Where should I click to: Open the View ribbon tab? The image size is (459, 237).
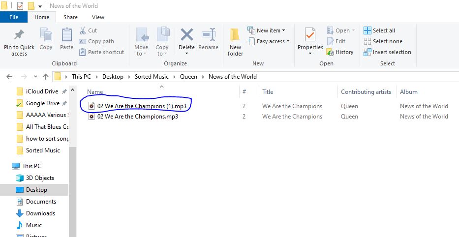(98, 17)
